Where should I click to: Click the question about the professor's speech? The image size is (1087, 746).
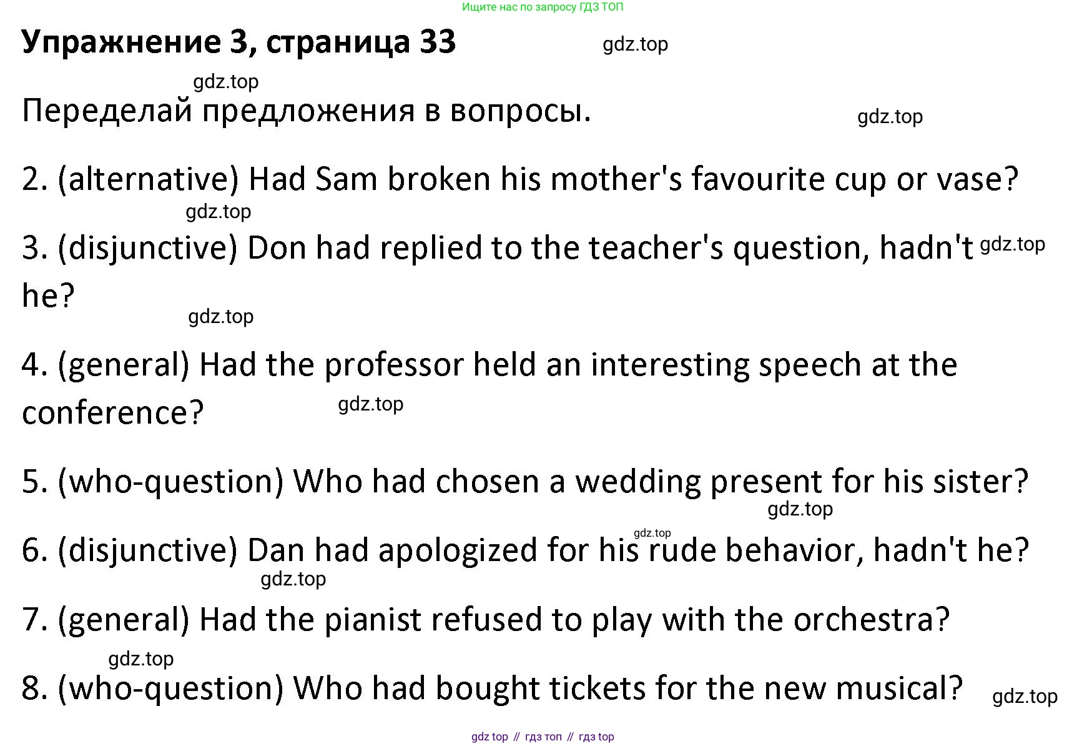tap(578, 365)
